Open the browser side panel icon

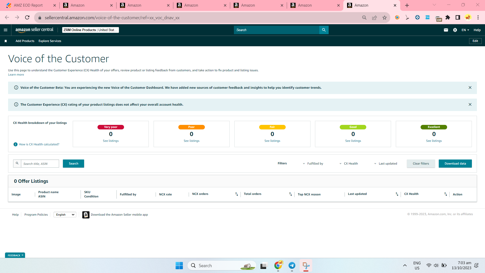coord(458,17)
